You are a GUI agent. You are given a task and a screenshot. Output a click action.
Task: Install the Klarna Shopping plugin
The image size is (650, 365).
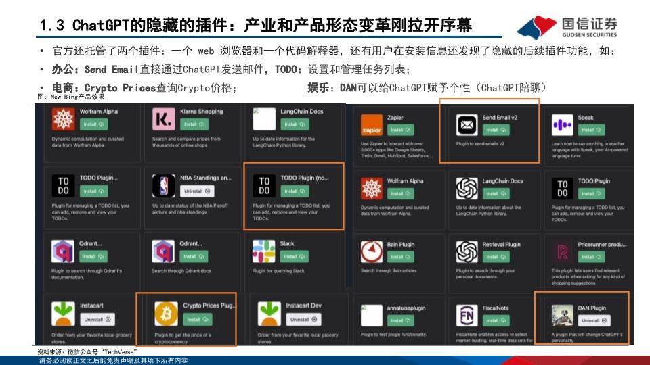coord(194,124)
